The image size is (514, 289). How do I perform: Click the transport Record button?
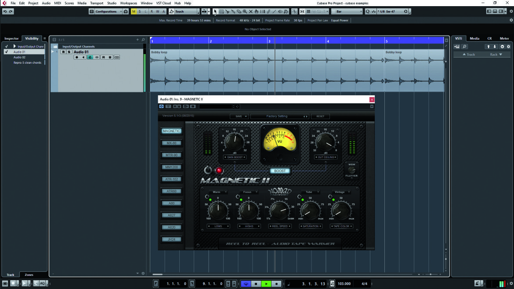tap(276, 284)
